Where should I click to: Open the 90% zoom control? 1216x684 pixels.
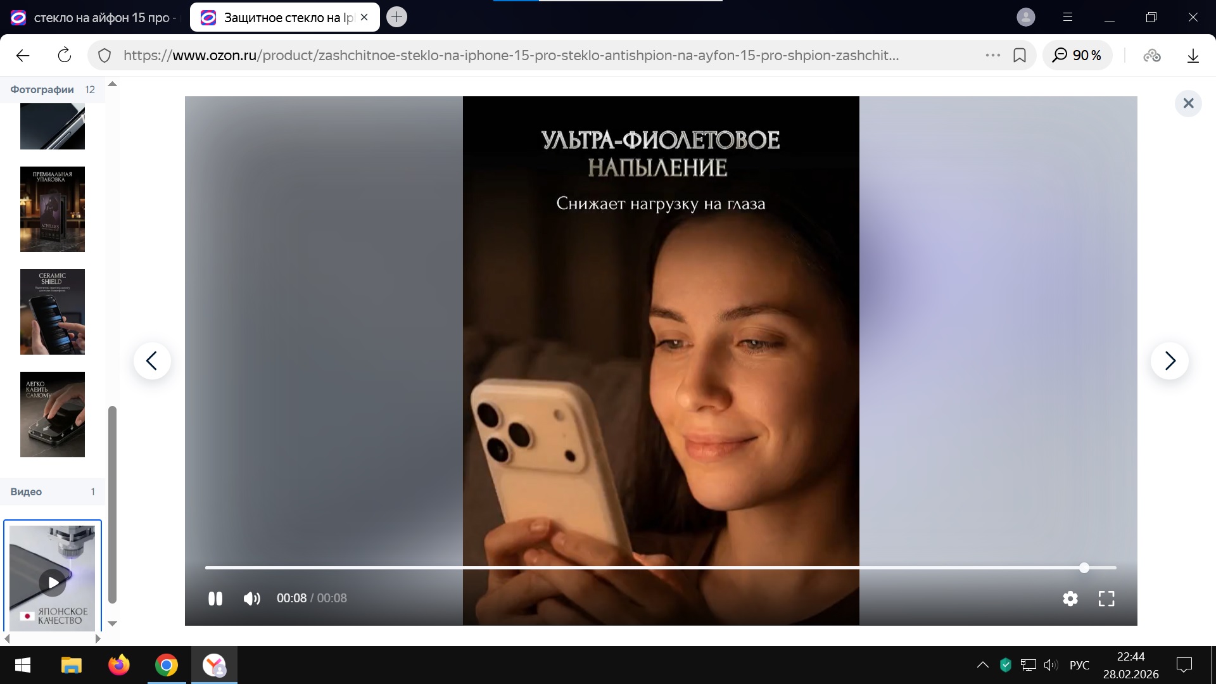(1077, 56)
